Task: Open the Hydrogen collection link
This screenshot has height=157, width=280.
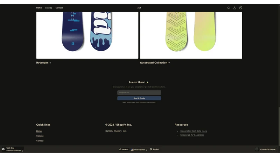Action: click(x=44, y=63)
